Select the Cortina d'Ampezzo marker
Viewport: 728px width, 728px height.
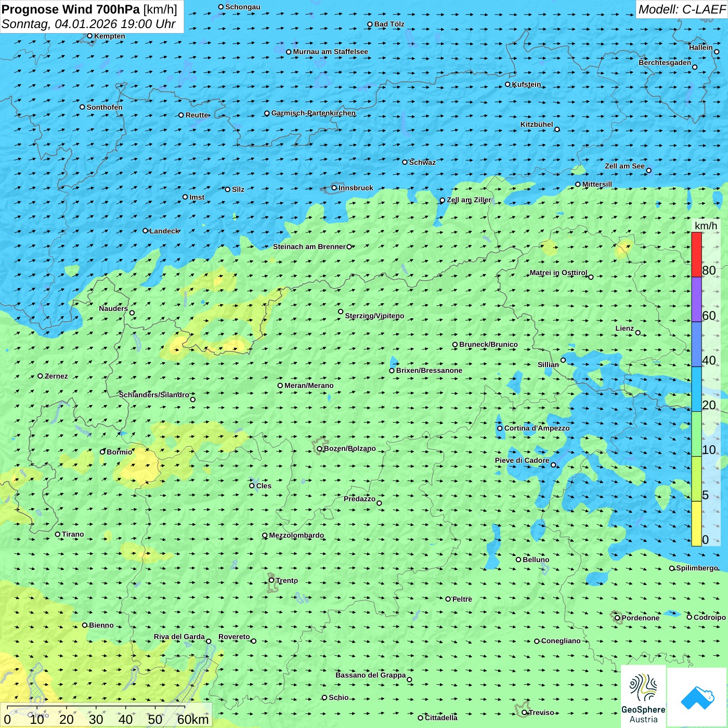(x=500, y=428)
